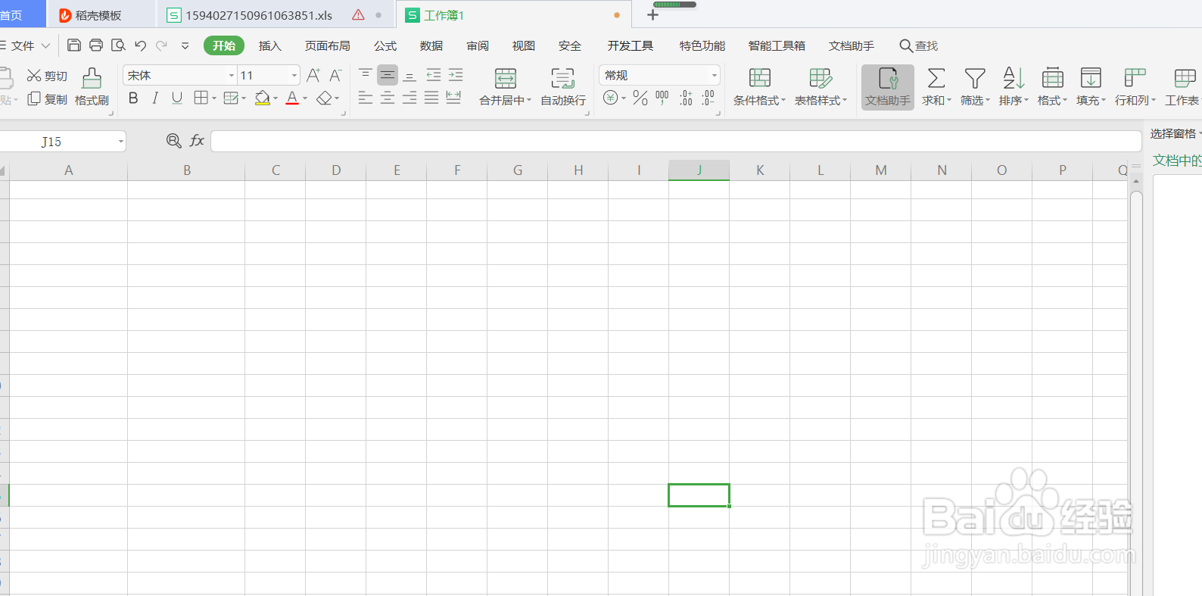Apply yellow fill color to cell

263,98
